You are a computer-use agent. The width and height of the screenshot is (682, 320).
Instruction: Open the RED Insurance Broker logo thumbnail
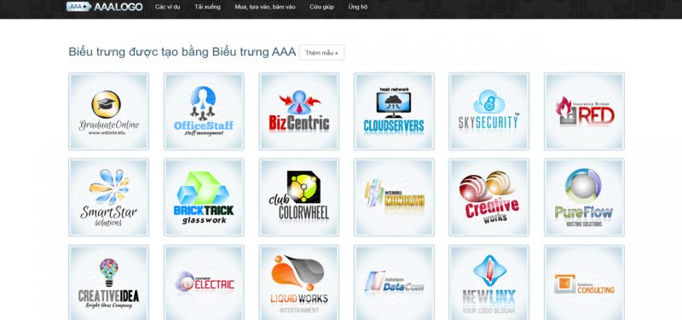584,112
